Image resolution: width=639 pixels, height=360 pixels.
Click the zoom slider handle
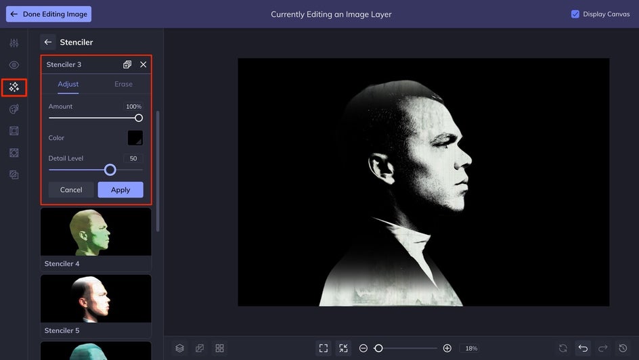(x=378, y=348)
